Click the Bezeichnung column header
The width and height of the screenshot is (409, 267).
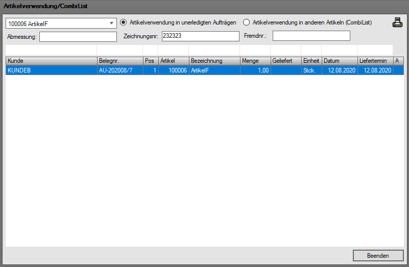pyautogui.click(x=214, y=61)
